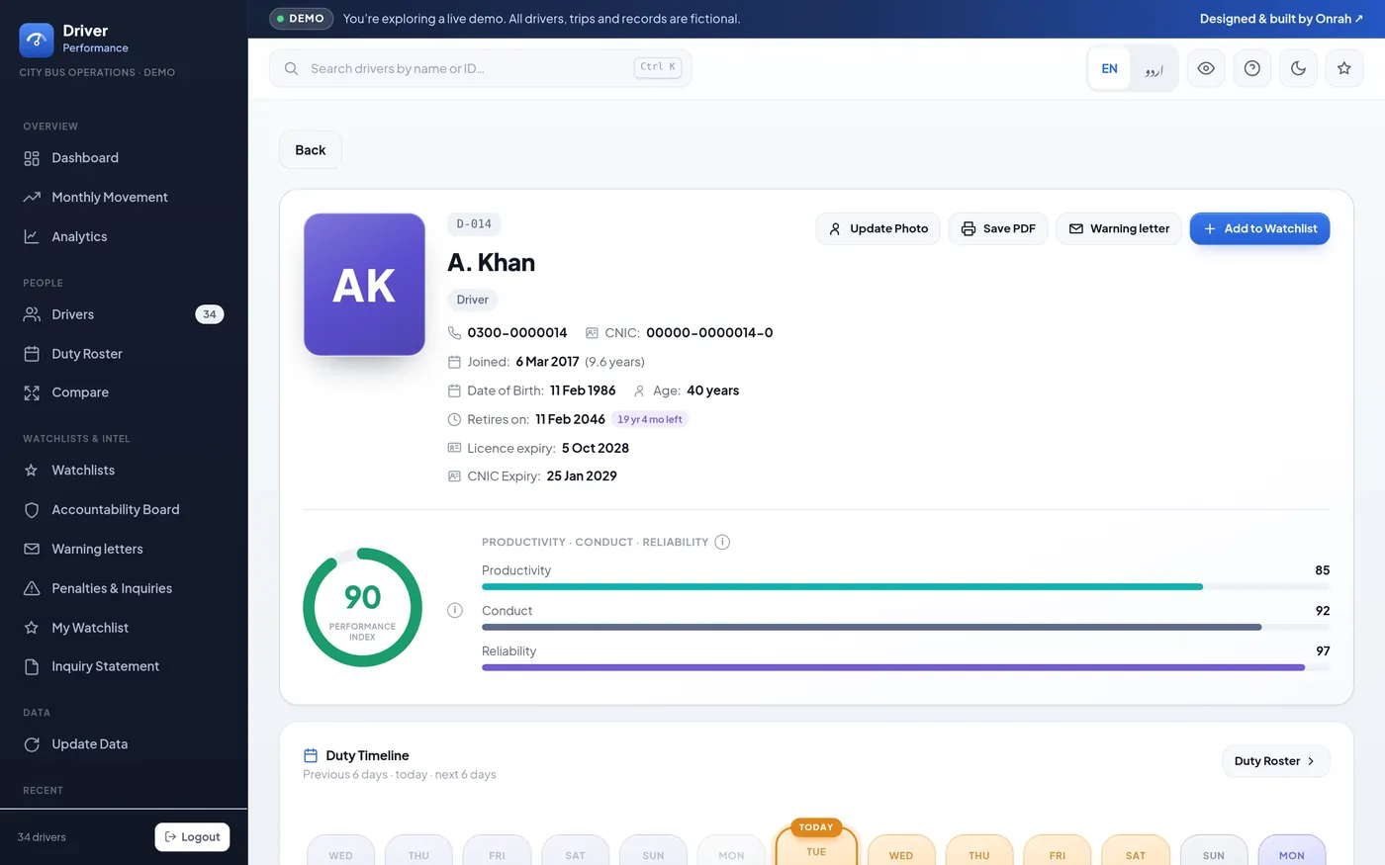Click the Accountability Board shield icon
The height and width of the screenshot is (865, 1385).
pyautogui.click(x=32, y=510)
